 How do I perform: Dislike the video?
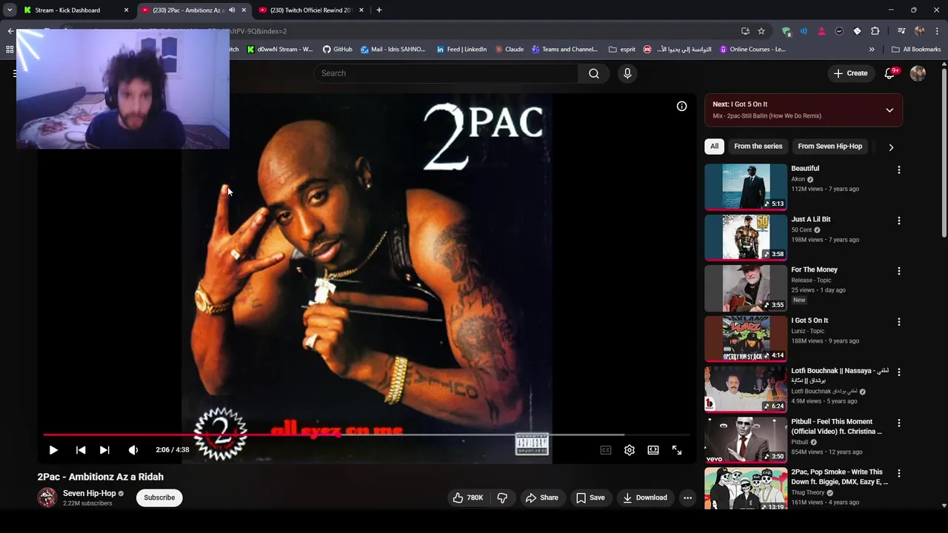tap(502, 497)
